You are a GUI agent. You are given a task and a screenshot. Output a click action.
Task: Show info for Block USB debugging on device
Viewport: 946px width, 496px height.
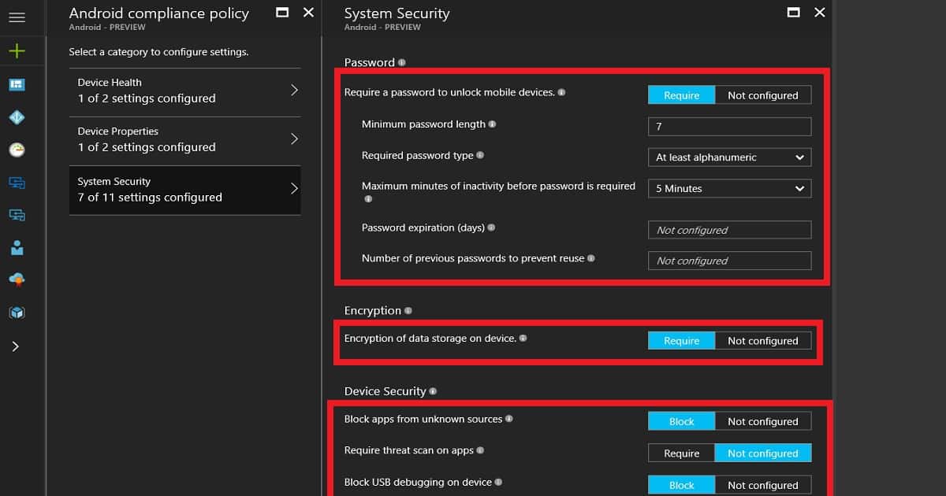(498, 482)
